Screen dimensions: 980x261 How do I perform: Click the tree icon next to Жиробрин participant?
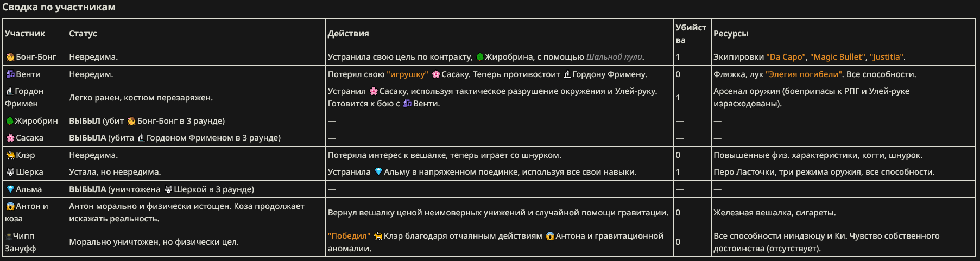[x=9, y=121]
